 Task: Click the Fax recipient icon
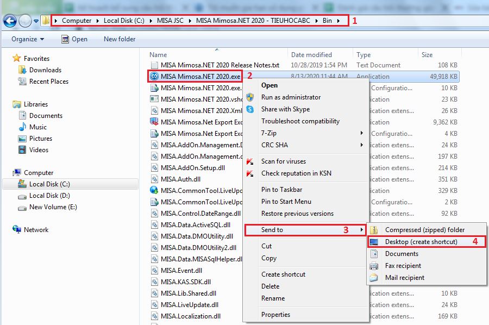374,266
